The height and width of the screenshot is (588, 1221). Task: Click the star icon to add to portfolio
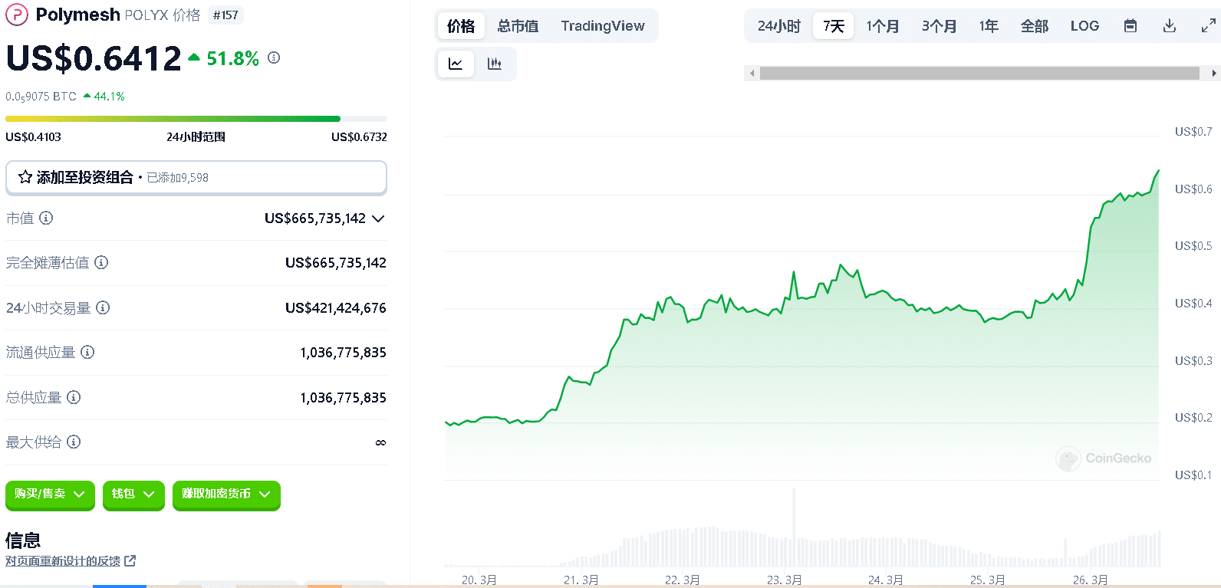pyautogui.click(x=25, y=178)
